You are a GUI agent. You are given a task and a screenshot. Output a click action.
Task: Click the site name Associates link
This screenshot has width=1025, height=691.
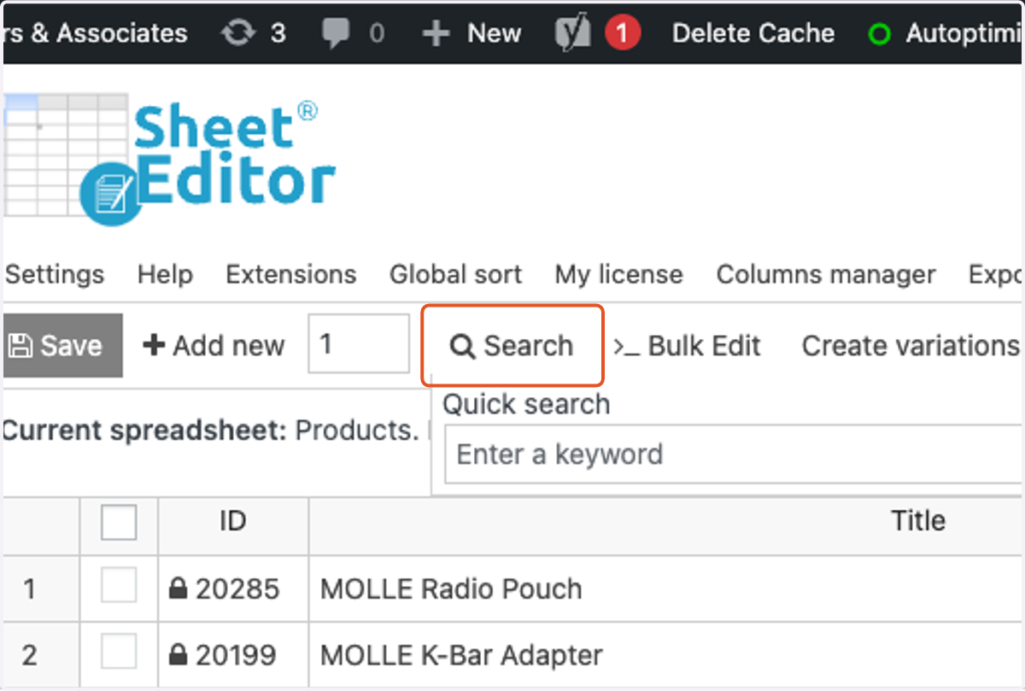(96, 33)
